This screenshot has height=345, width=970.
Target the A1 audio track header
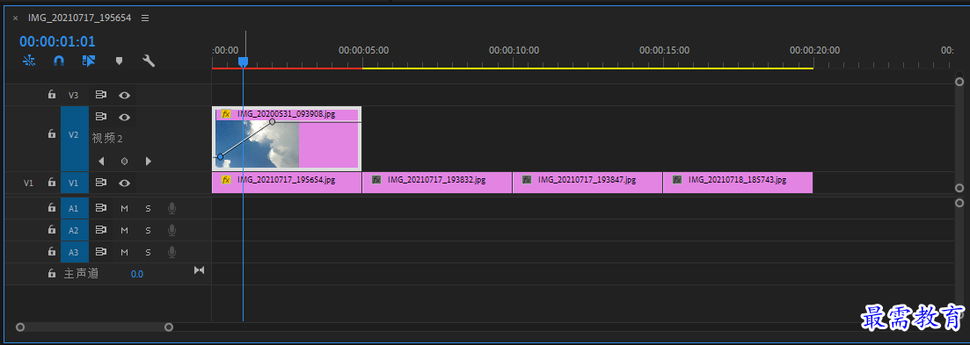click(x=74, y=209)
